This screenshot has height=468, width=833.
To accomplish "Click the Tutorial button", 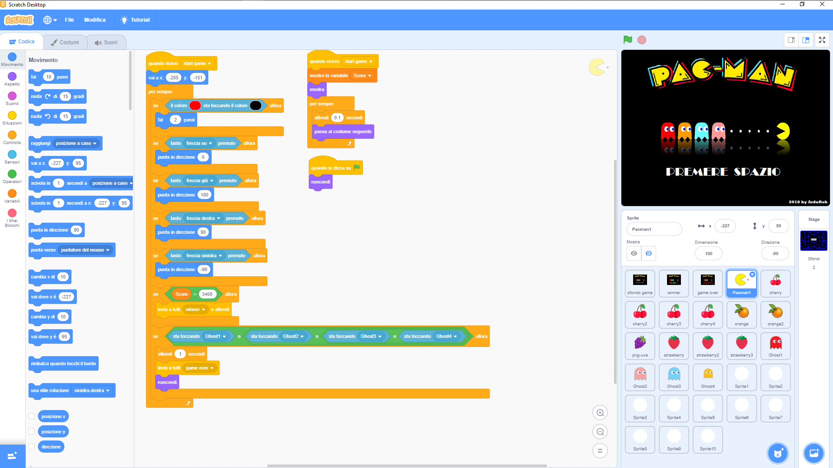I will [135, 20].
